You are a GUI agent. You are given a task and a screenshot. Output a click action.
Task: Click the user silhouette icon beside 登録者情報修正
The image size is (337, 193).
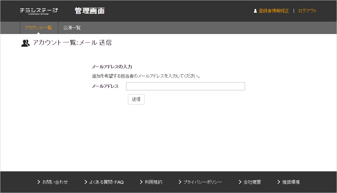tap(255, 11)
